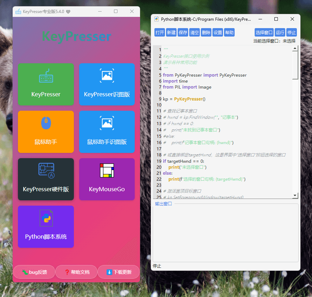Click 下载更新 download update button
Viewport: 312px width, 297px height.
[119, 272]
